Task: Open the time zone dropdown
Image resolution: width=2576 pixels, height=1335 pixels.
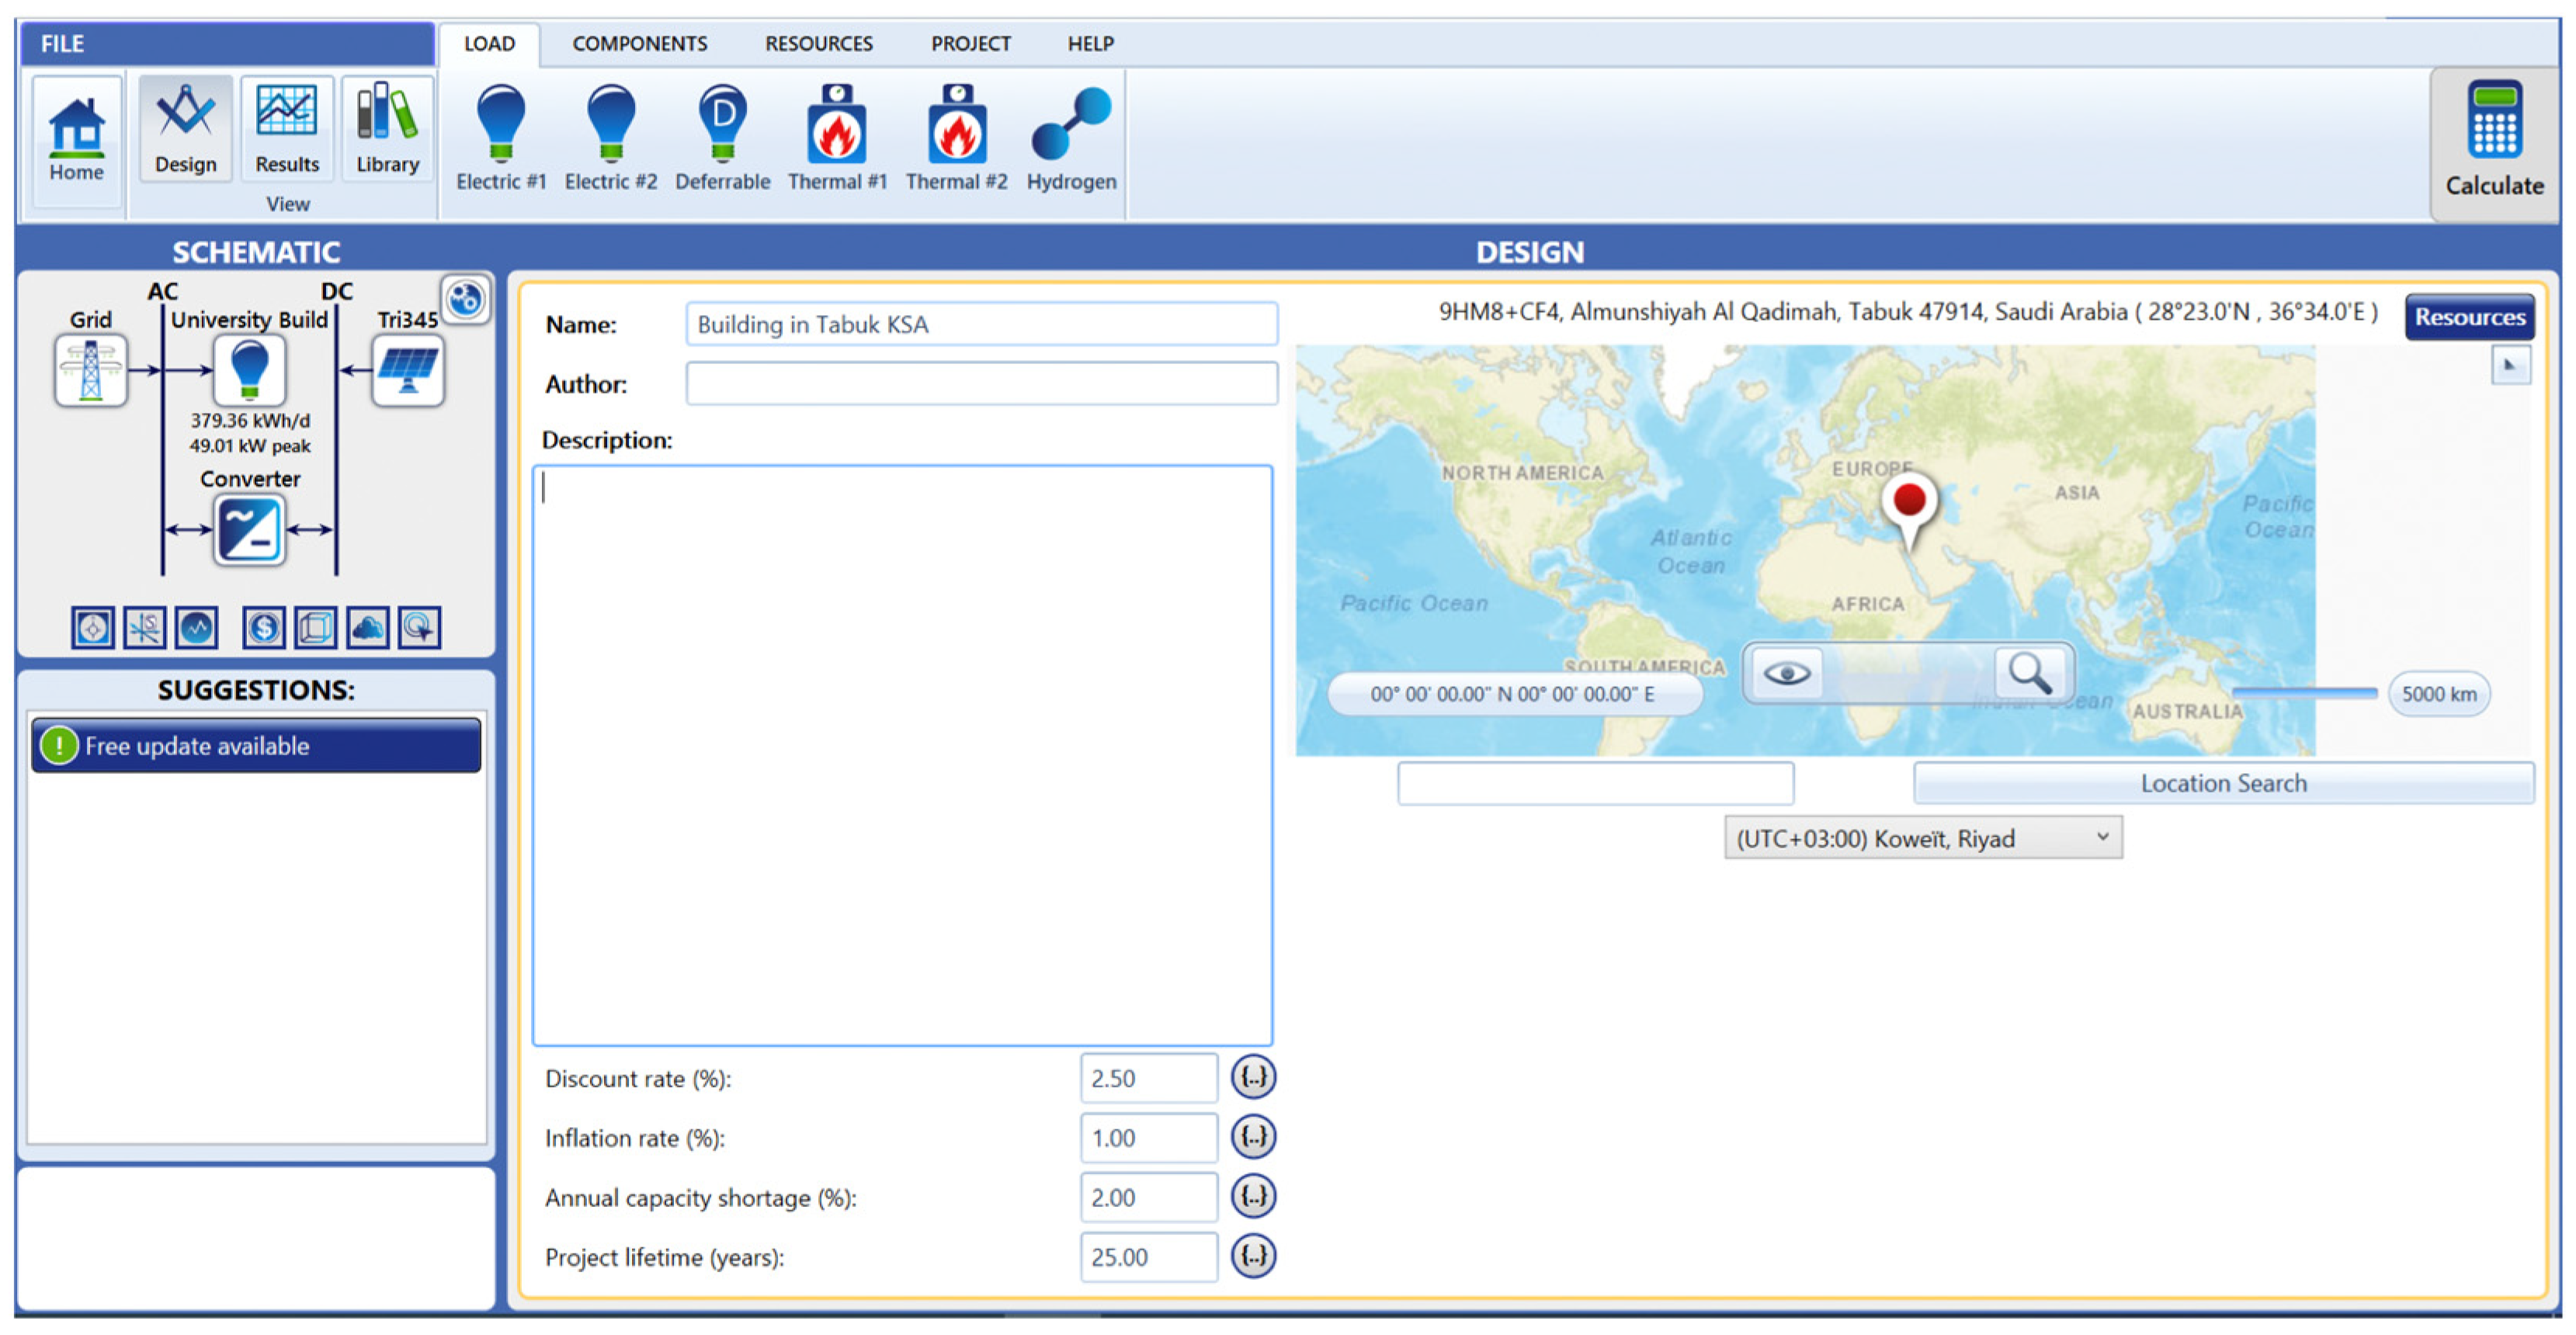Action: 1922,838
